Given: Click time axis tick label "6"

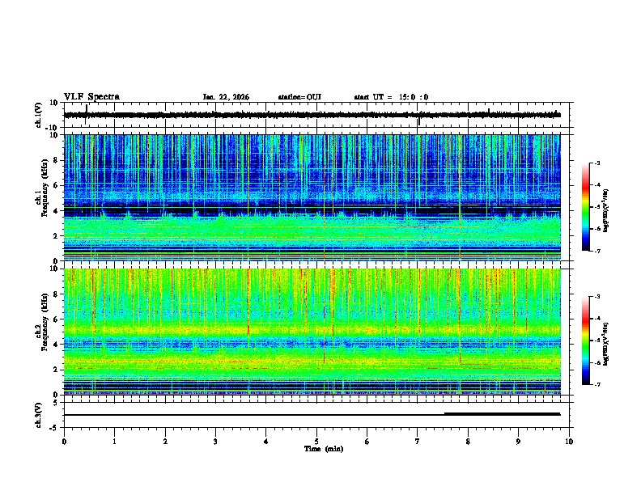Looking at the screenshot, I should pyautogui.click(x=367, y=442).
